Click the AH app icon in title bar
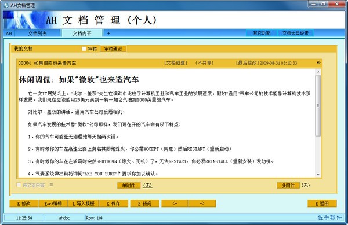Image resolution: width=348 pixels, height=225 pixels. tap(6, 5)
